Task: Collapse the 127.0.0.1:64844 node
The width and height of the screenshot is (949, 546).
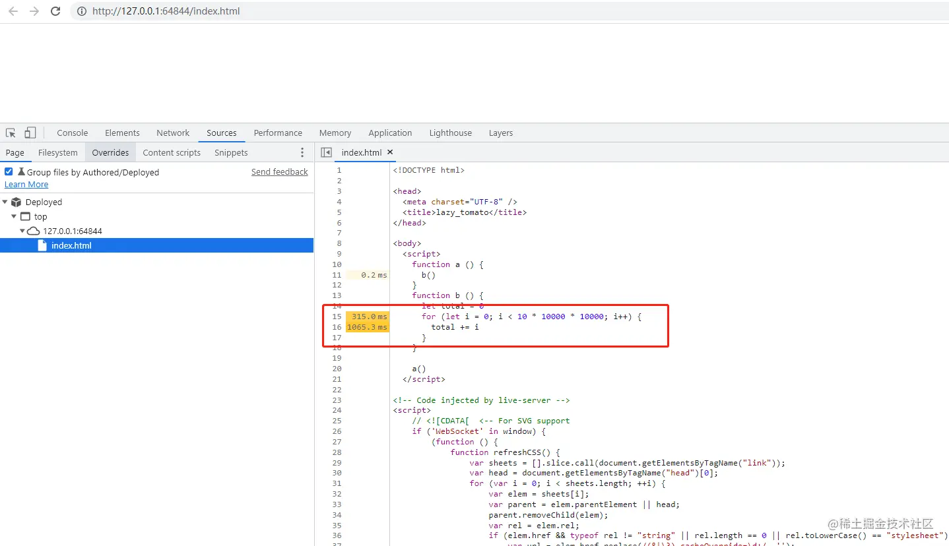Action: 22,231
